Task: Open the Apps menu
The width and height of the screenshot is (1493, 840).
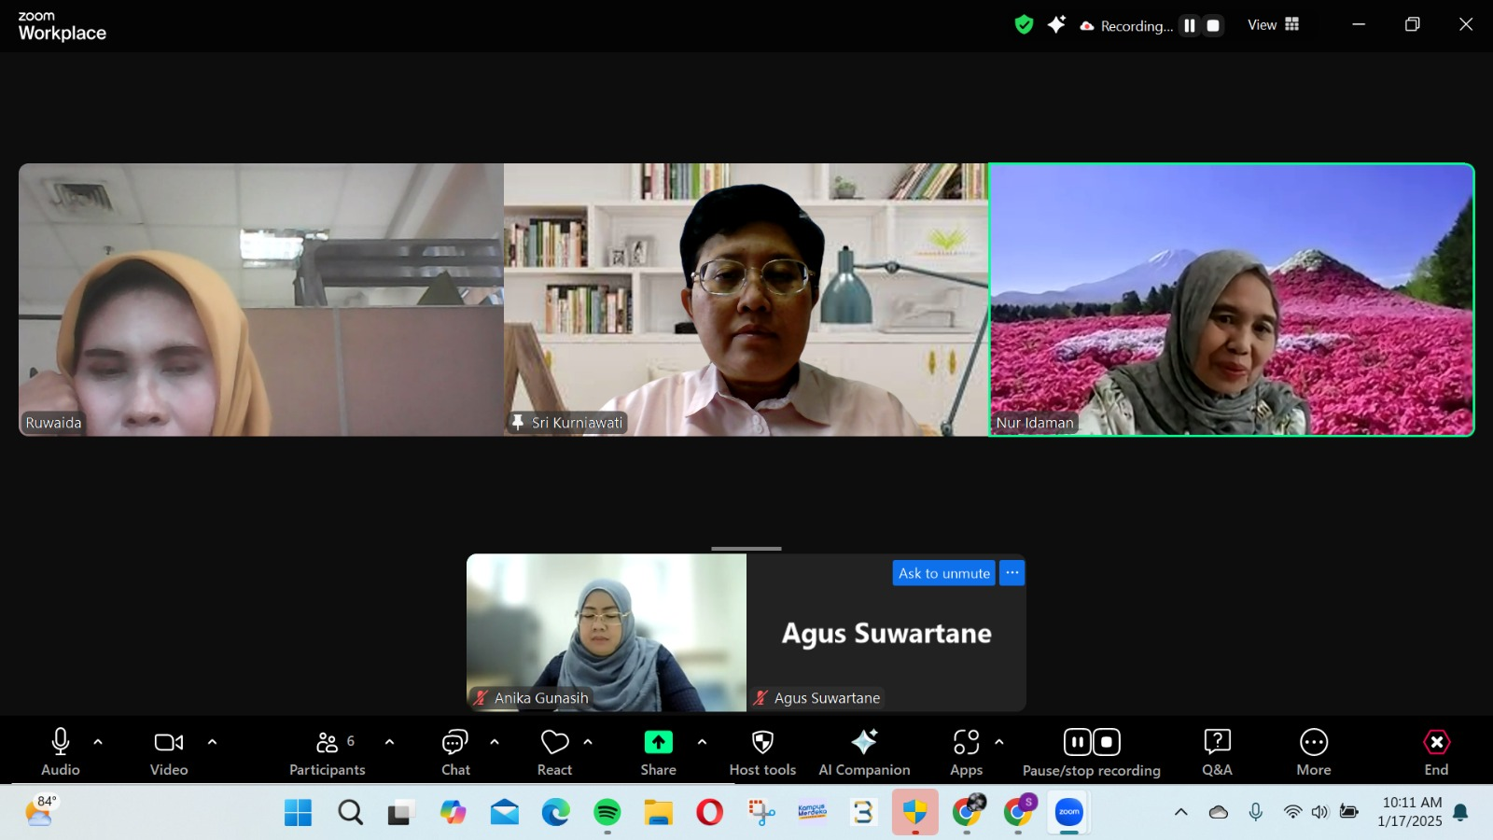Action: point(967,751)
